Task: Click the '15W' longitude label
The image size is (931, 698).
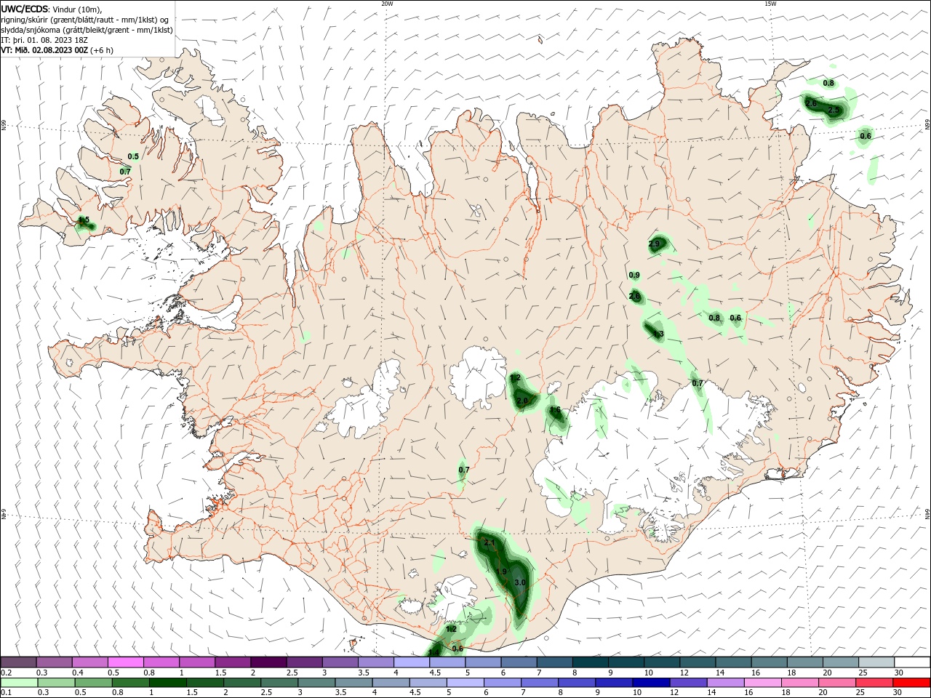Action: pyautogui.click(x=770, y=4)
